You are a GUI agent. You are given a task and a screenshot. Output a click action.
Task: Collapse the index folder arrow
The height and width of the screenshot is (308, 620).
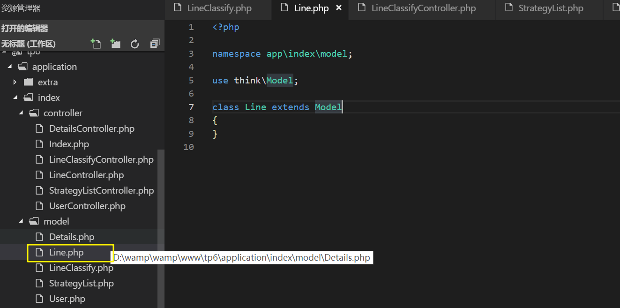click(15, 98)
